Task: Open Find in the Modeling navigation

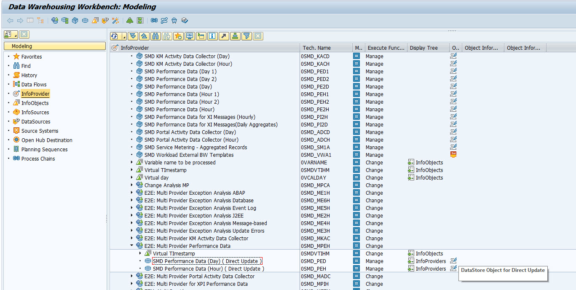Action: [26, 66]
